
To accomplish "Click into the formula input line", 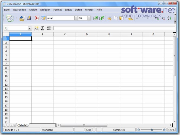I will (x=114, y=28).
